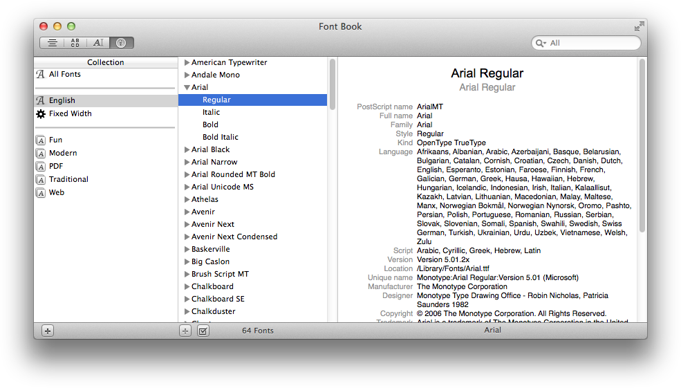Click the add font plus button
This screenshot has height=388, width=681.
tap(185, 331)
